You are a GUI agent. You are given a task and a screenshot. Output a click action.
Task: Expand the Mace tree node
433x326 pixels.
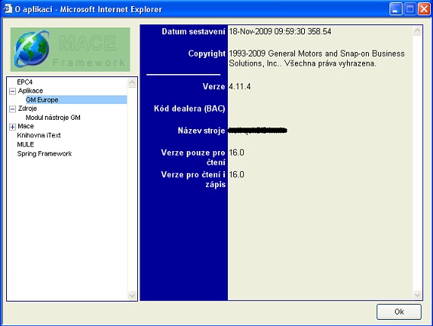[12, 127]
